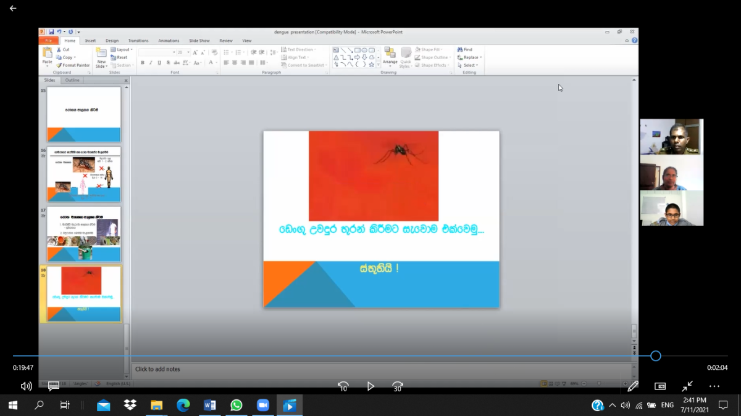Launch Microsoft Edge from the taskbar

tap(183, 405)
